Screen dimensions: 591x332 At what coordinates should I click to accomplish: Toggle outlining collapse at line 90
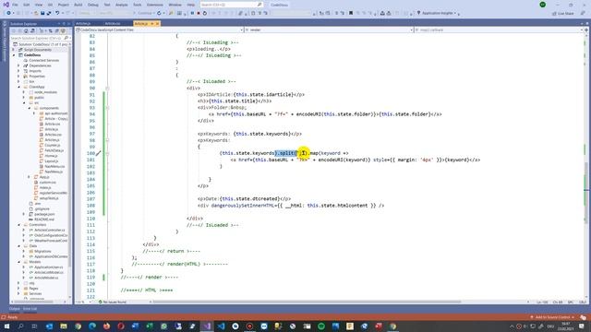tap(107, 89)
